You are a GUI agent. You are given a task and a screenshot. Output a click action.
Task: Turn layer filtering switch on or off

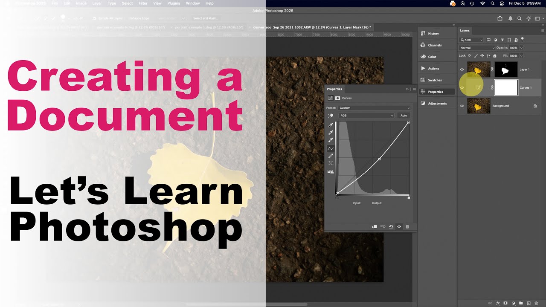coord(523,39)
